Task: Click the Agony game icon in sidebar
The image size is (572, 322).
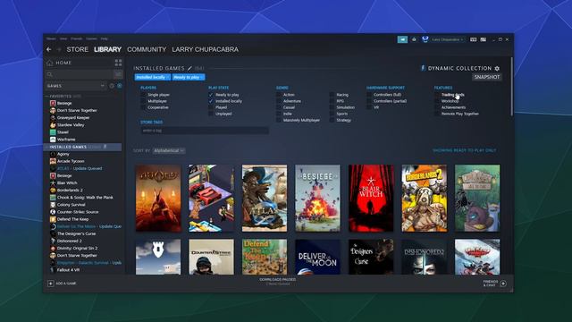Action: point(53,154)
